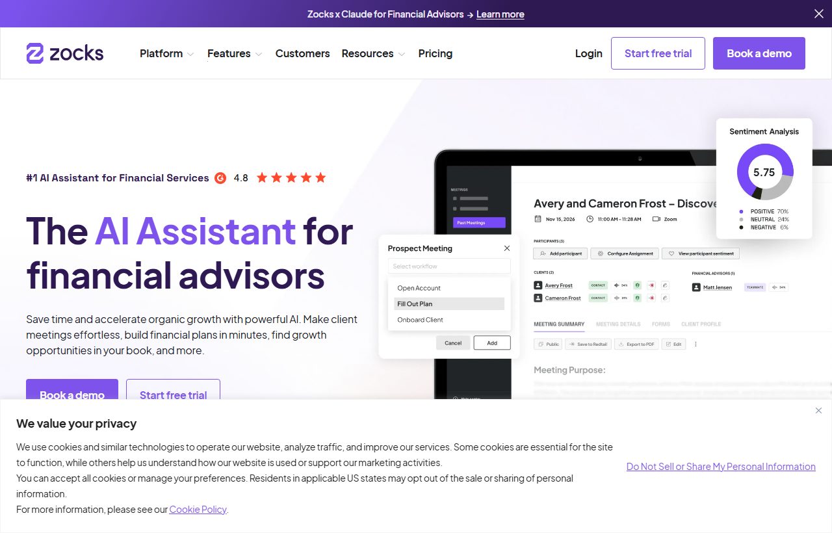Open the Matt Jensen advisor link
The image size is (832, 533).
(x=718, y=287)
